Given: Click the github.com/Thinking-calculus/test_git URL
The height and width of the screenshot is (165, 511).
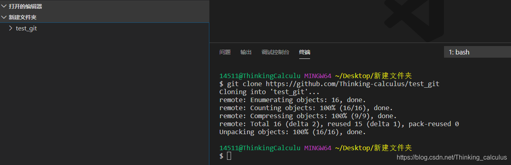Looking at the screenshot, I should (353, 84).
